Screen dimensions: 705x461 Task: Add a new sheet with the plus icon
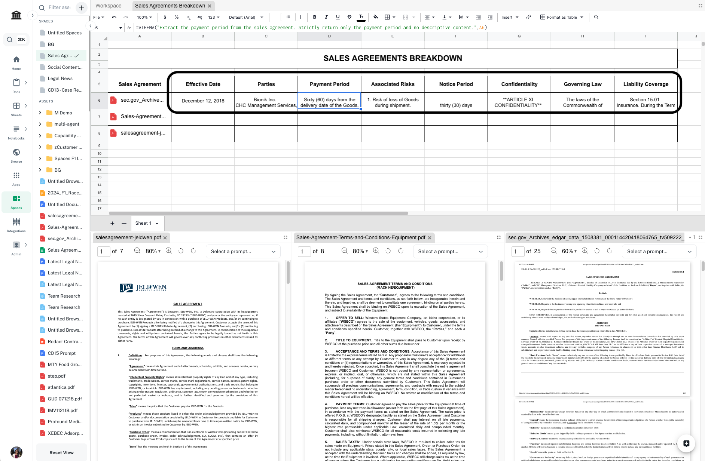click(112, 223)
